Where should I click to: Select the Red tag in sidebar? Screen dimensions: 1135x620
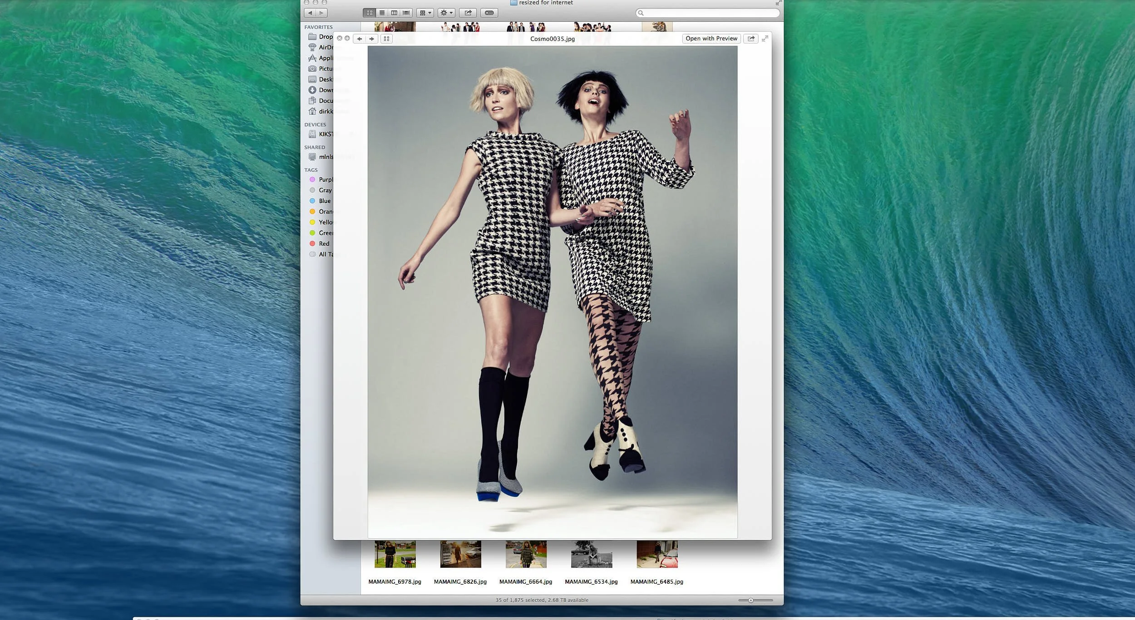[324, 244]
